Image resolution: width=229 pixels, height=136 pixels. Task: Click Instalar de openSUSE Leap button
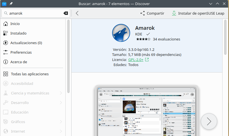coord(198,13)
